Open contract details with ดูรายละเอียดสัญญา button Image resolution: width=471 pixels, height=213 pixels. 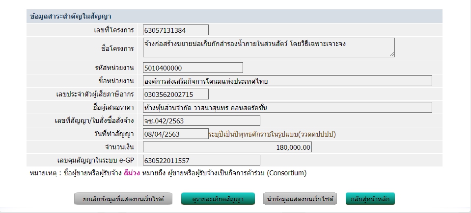[218, 199]
